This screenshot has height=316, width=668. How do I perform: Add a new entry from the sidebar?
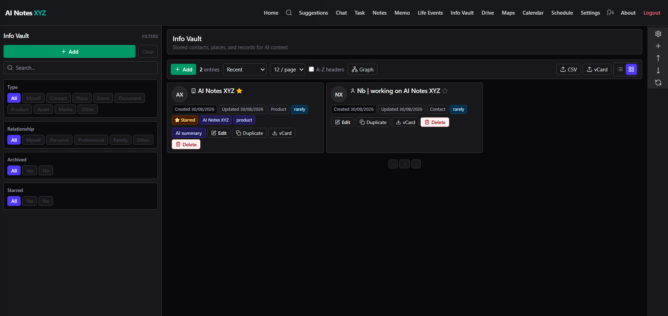point(69,52)
